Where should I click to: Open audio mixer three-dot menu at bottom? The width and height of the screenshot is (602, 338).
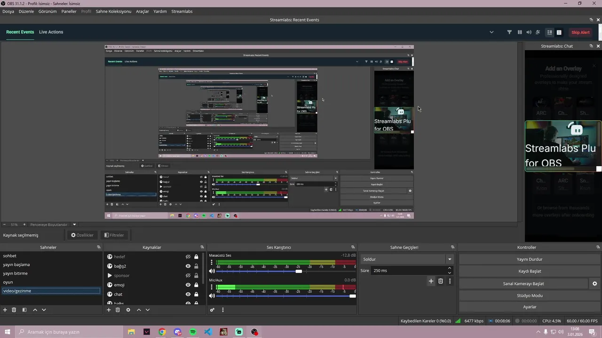223,310
